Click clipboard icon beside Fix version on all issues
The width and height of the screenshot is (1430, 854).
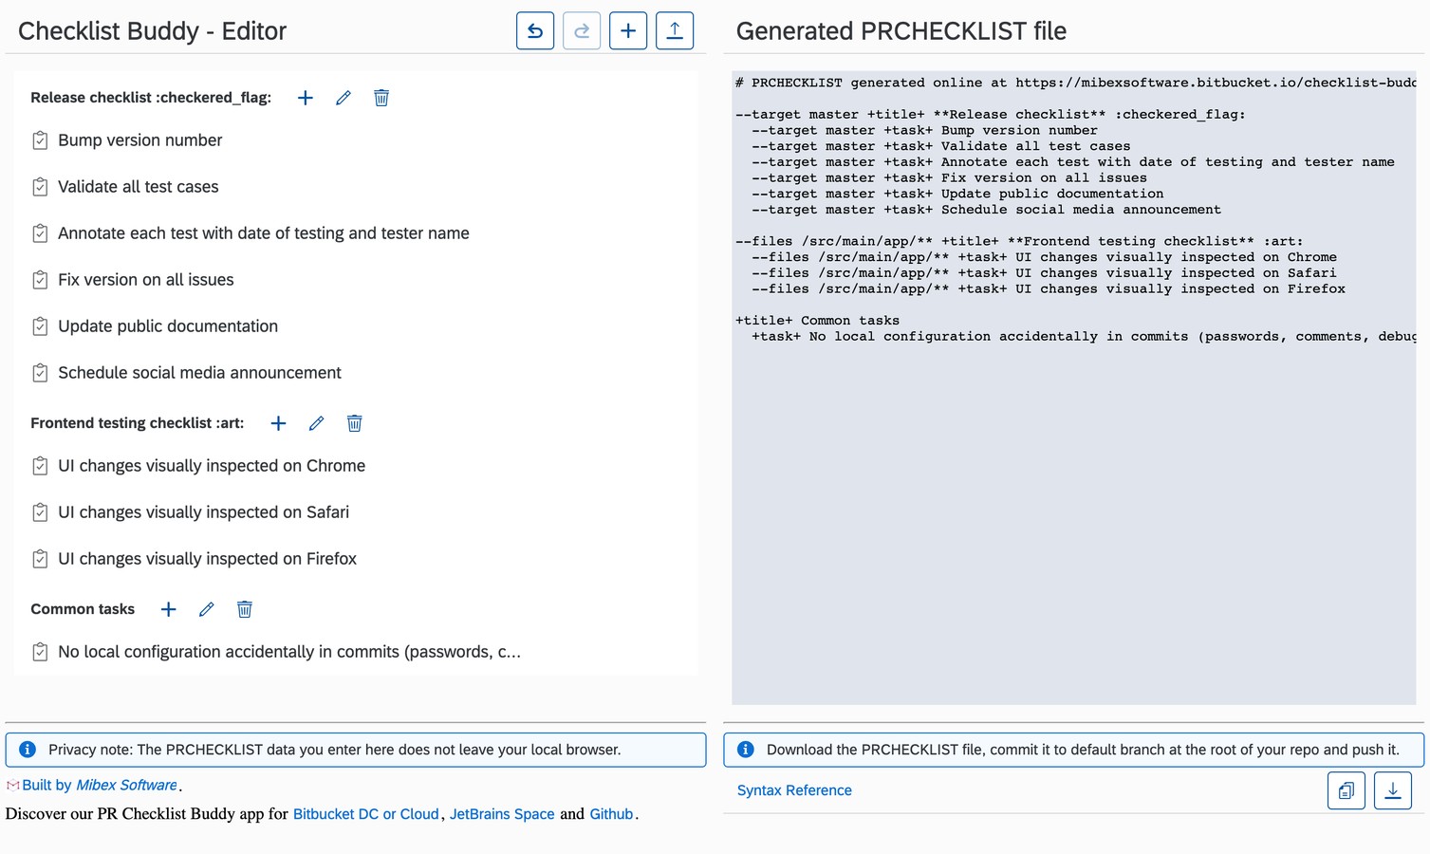tap(40, 280)
